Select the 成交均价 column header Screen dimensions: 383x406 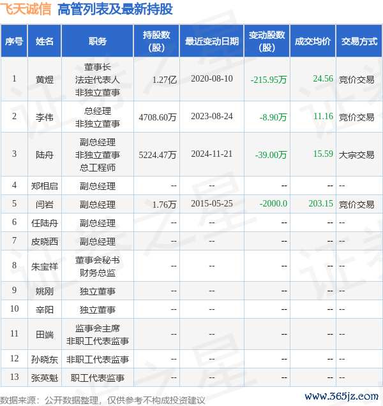tap(313, 41)
